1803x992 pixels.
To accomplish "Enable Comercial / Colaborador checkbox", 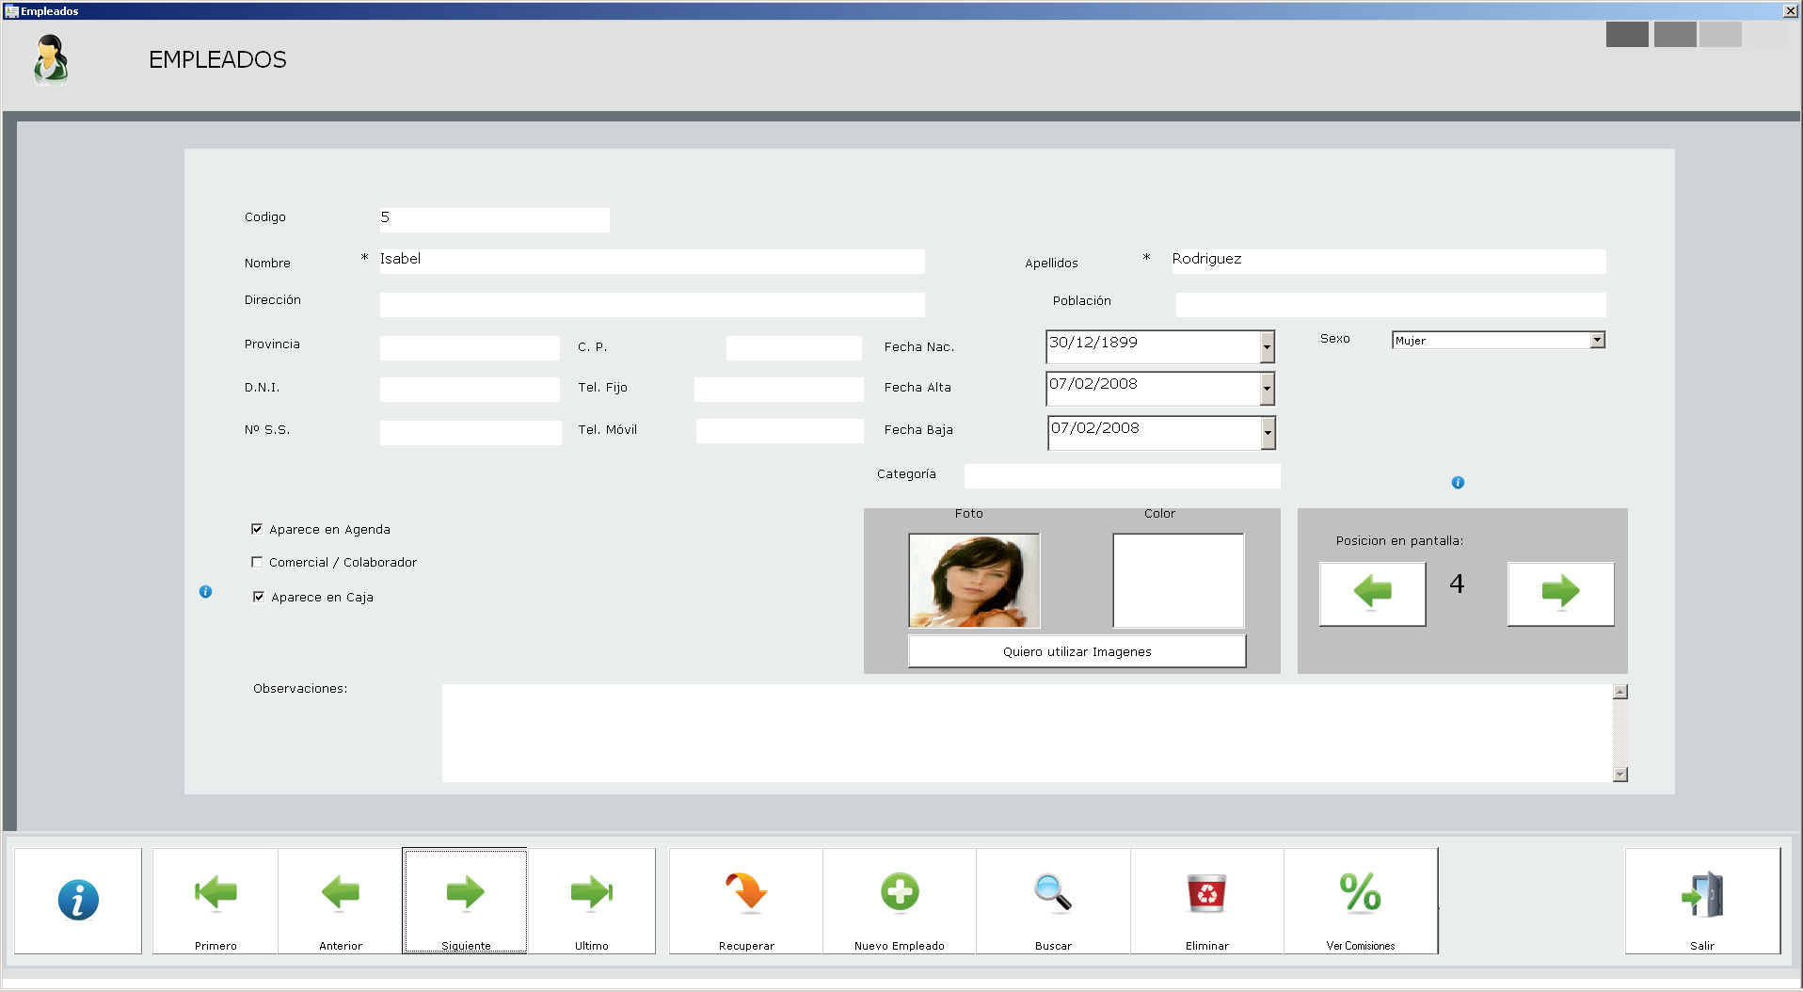I will click(x=257, y=562).
